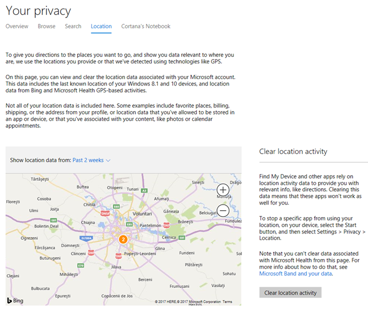Open the Microsoft Band and your data link
368x310 pixels.
pos(295,274)
